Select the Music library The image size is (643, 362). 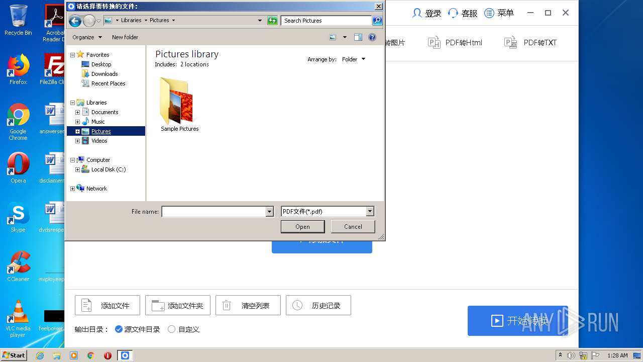[98, 122]
